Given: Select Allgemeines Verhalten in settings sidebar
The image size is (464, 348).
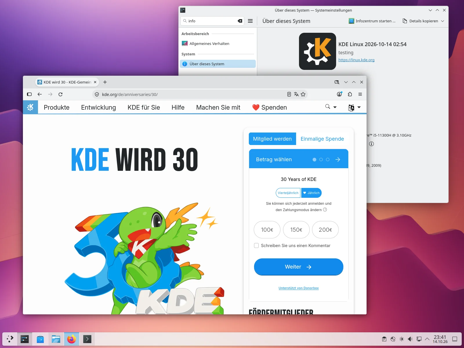Looking at the screenshot, I should (x=218, y=43).
